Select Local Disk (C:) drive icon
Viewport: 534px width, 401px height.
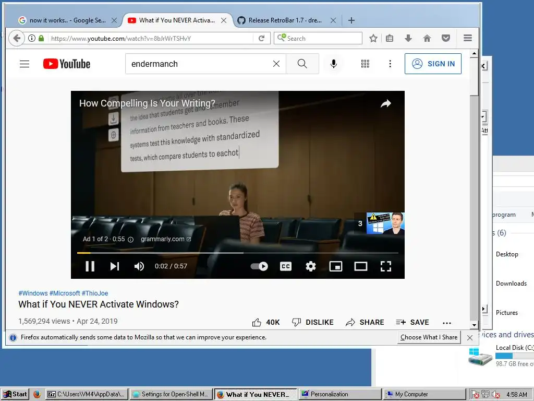coord(480,357)
